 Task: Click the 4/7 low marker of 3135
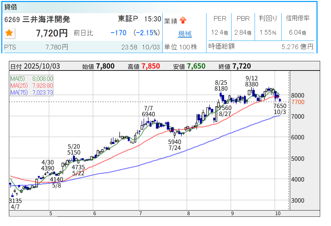click(x=15, y=204)
